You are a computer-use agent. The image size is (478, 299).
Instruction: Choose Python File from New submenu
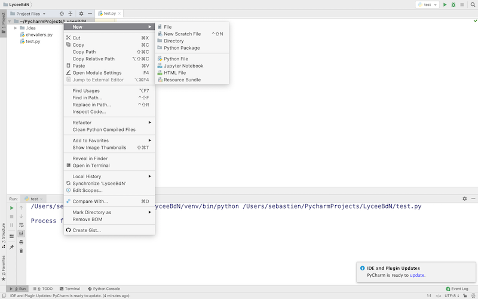192,59
